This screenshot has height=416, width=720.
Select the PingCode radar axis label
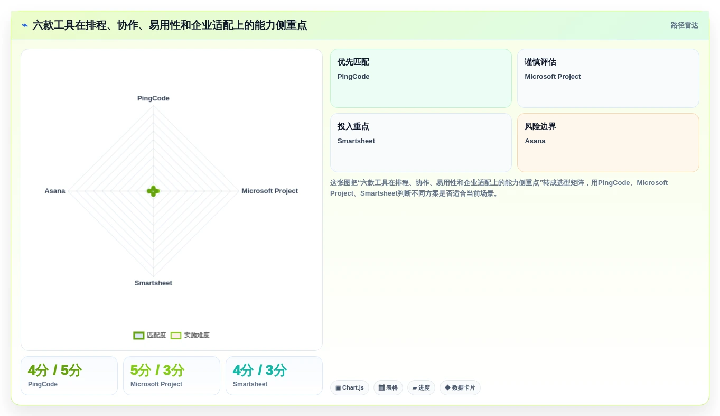(x=153, y=98)
